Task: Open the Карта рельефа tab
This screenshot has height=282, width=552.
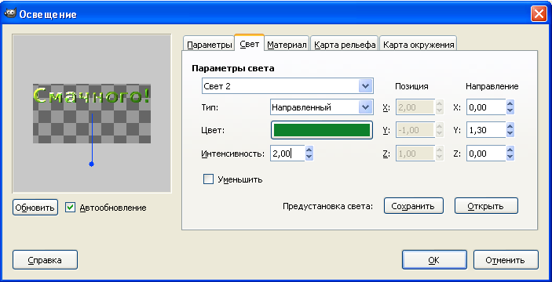Action: click(x=345, y=45)
